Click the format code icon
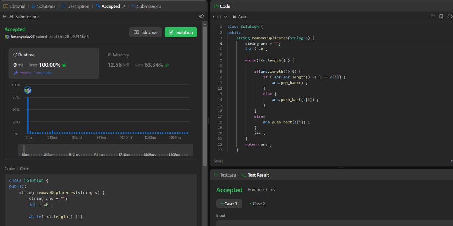453x226 pixels. click(433, 17)
